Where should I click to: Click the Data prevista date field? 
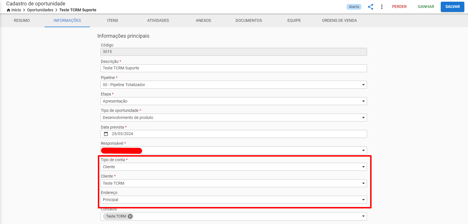click(234, 134)
